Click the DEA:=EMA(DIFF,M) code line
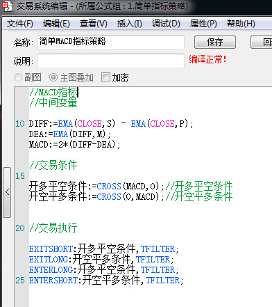 point(69,134)
